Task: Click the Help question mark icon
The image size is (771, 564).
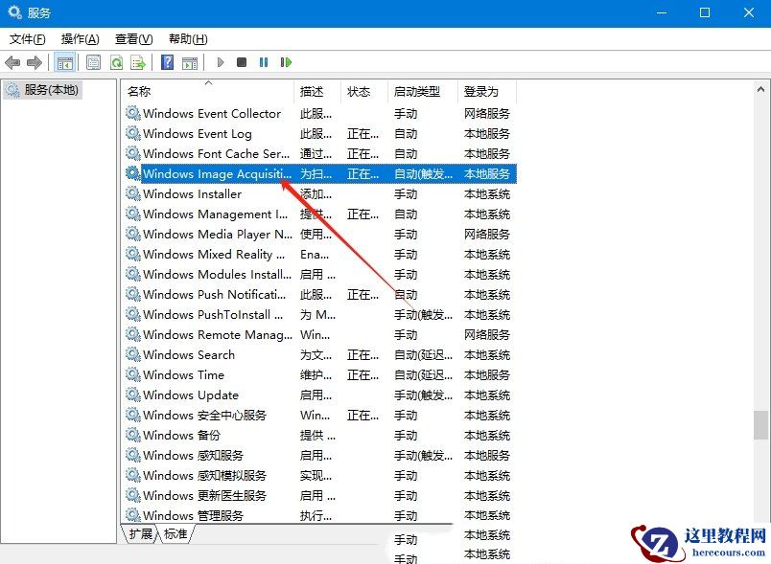Action: 167,62
